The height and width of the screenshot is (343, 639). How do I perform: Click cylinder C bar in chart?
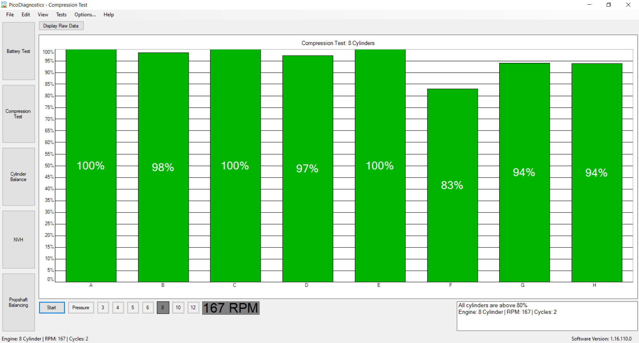point(235,166)
